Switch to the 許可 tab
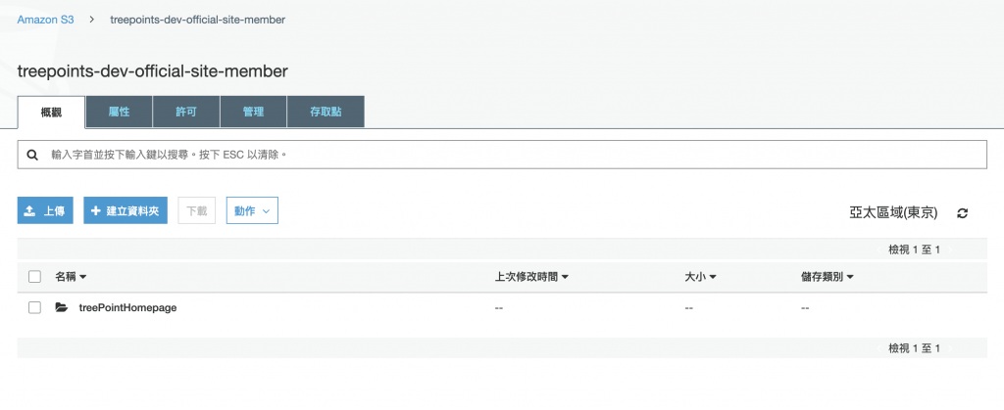 (x=186, y=112)
